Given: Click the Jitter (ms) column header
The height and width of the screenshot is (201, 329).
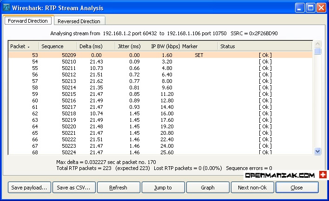Looking at the screenshot, I should pyautogui.click(x=133, y=46).
